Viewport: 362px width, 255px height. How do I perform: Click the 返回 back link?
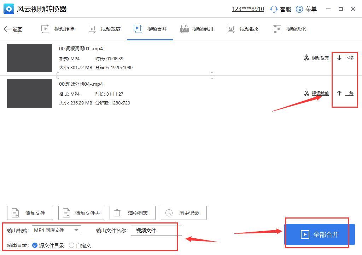click(18, 29)
